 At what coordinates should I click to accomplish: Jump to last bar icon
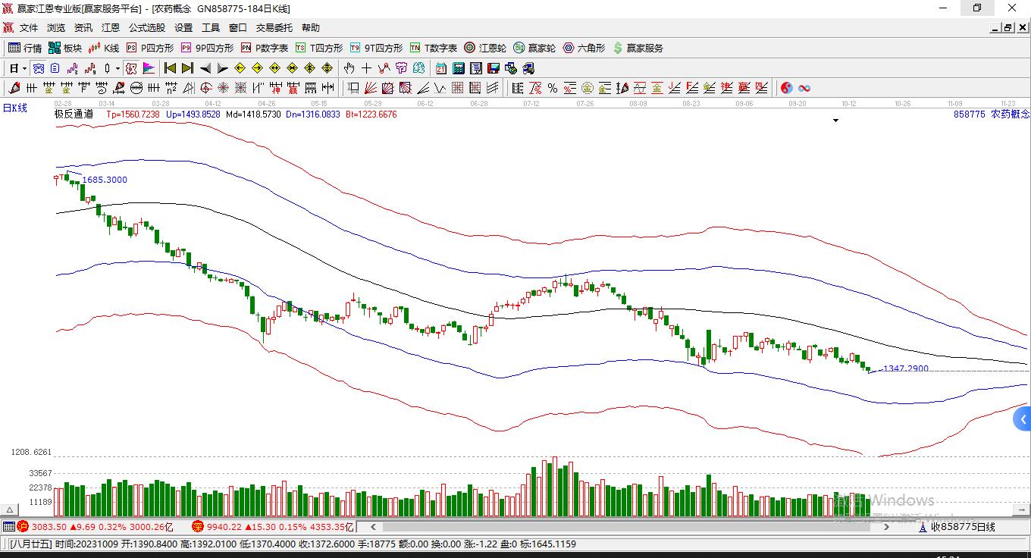(187, 68)
